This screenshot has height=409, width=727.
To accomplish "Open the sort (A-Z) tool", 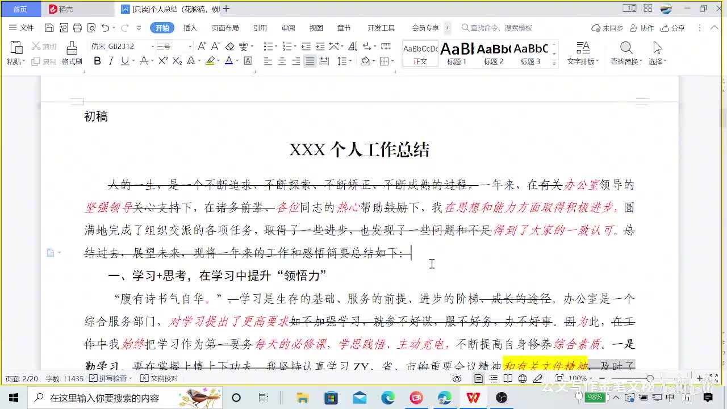I will pos(352,47).
